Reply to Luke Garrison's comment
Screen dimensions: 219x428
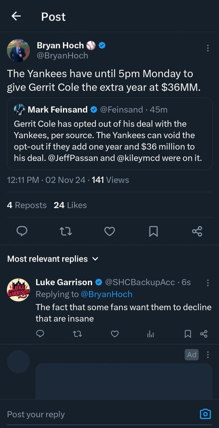pyautogui.click(x=40, y=334)
